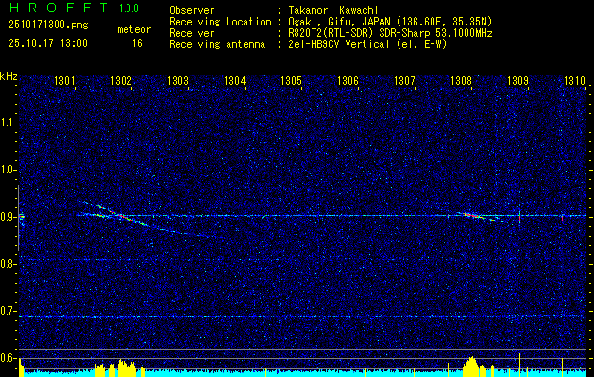This screenshot has height=377, width=594.
Task: Select the 1.1 frequency axis label
Action: pyautogui.click(x=9, y=122)
